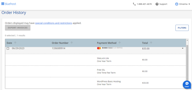Viewport: 192px width, 90px height.
Task: Open the blue Chat bubble
Action: [x=187, y=85]
